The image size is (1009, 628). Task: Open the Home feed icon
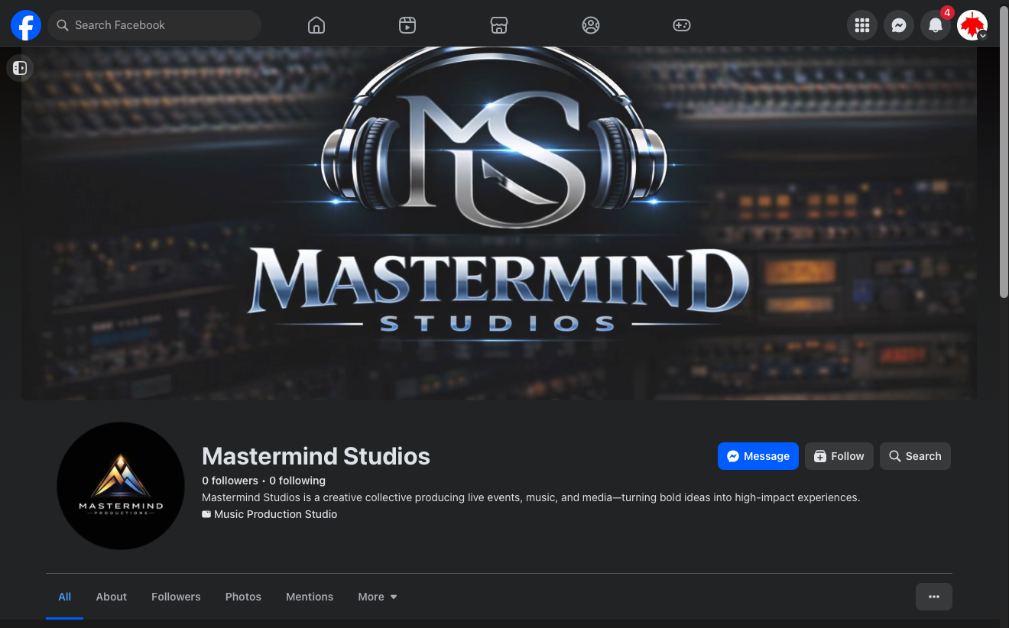tap(316, 25)
